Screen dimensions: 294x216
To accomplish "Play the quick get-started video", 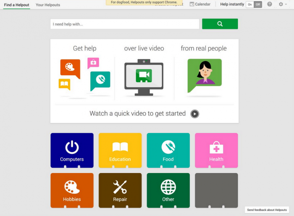I will click(194, 114).
